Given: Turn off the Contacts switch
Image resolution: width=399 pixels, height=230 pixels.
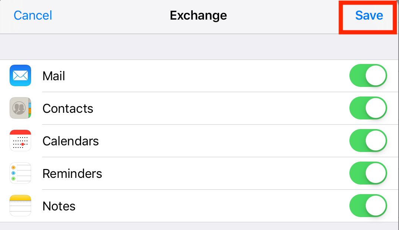Looking at the screenshot, I should (x=368, y=108).
